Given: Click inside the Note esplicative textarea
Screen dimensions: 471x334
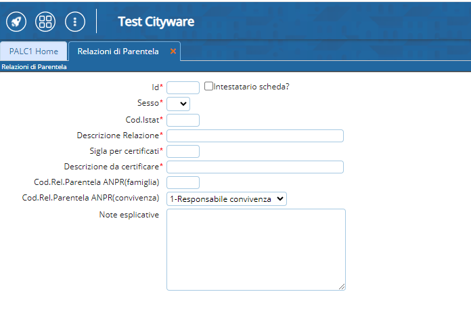Looking at the screenshot, I should click(x=256, y=249).
